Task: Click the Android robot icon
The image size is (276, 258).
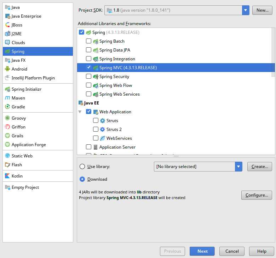Action: point(7,69)
